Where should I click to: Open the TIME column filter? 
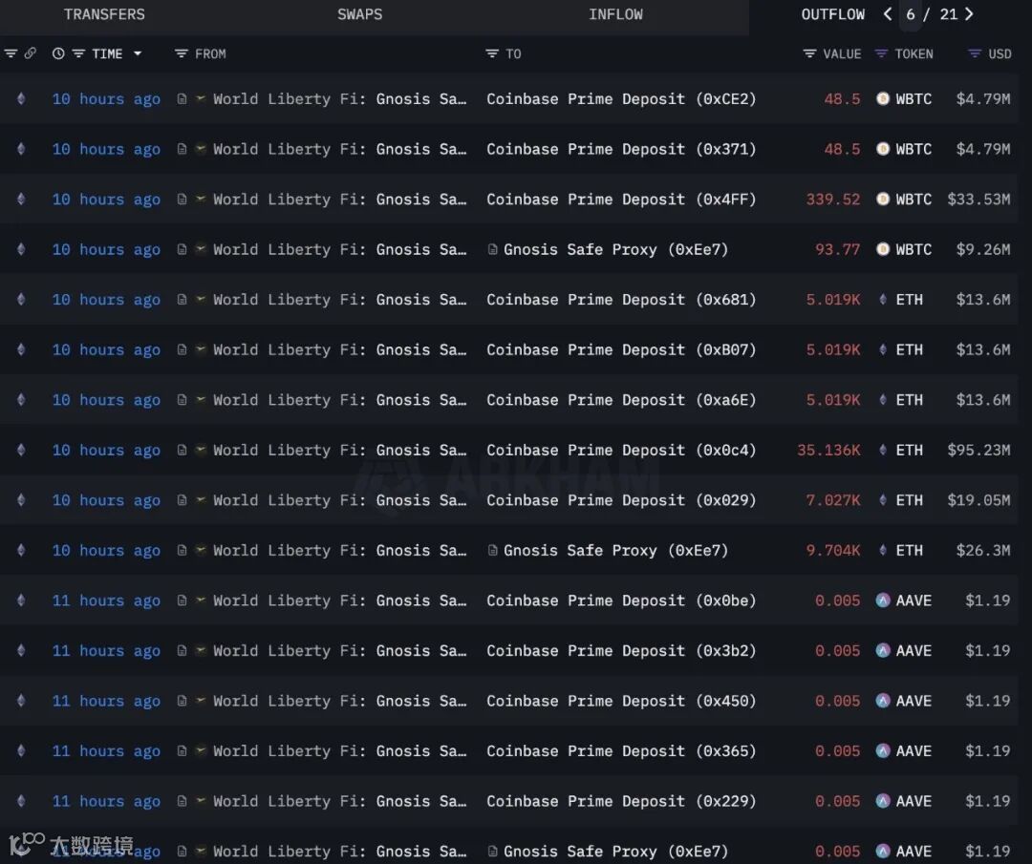[x=78, y=53]
